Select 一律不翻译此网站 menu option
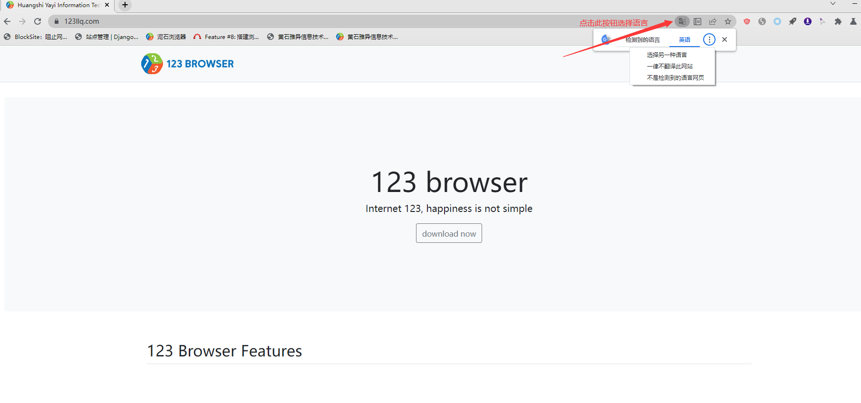The image size is (861, 403). click(x=669, y=67)
